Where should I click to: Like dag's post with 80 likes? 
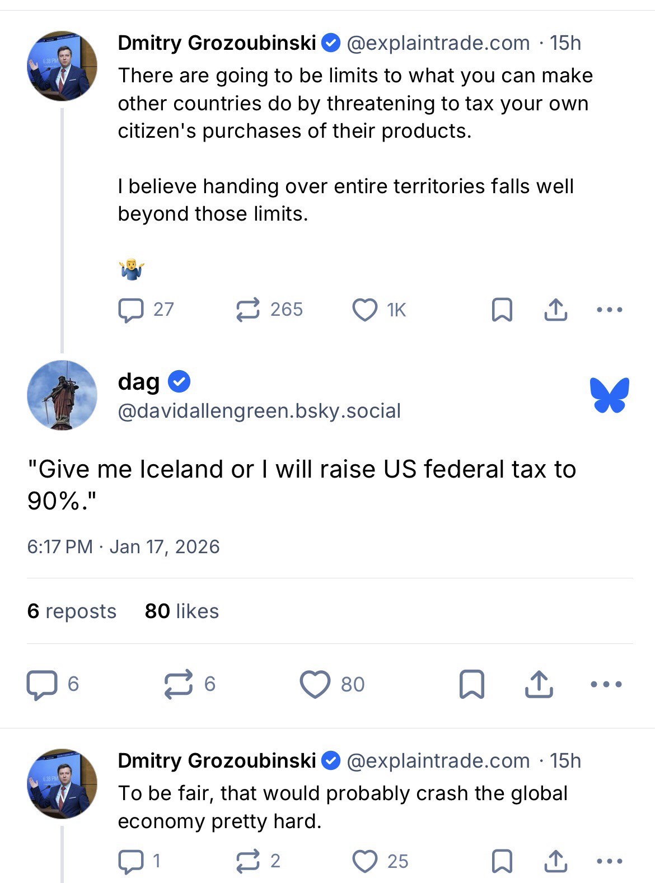(x=315, y=684)
